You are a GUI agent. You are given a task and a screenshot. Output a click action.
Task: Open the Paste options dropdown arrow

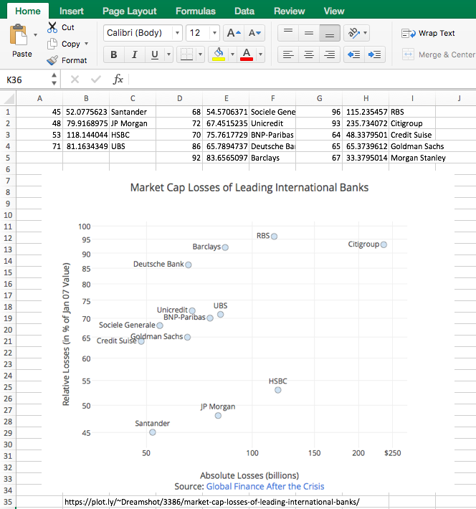[35, 34]
